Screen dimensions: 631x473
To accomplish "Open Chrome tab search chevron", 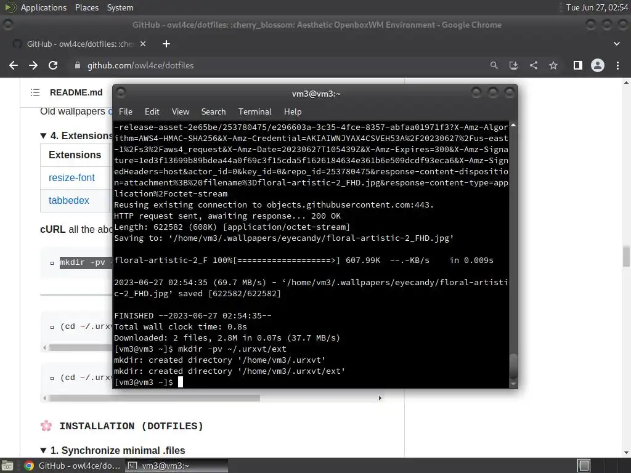I will pos(616,44).
